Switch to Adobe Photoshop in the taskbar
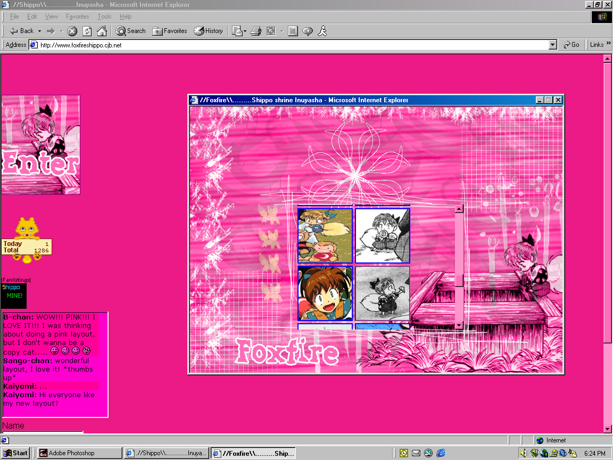613x460 pixels. point(79,453)
